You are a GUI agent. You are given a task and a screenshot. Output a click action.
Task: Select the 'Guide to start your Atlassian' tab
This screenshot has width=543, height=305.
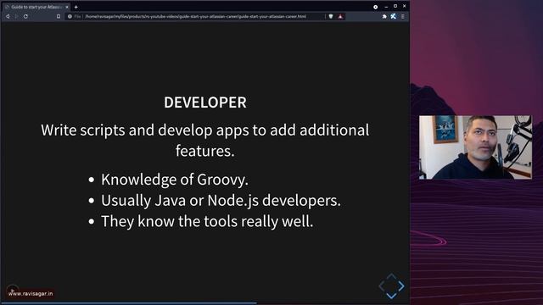pos(36,7)
